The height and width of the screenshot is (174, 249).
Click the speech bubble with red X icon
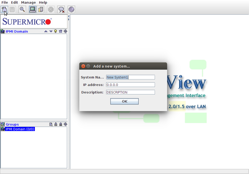pos(61,9)
